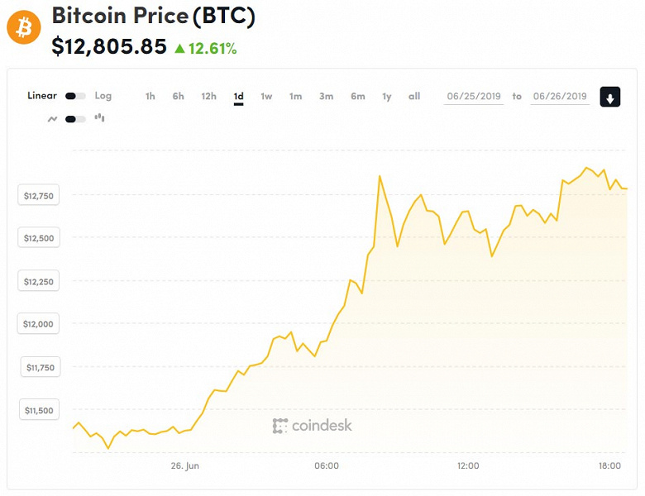Toggle the Linear/Log scale switch
This screenshot has height=496, width=645.
point(75,97)
